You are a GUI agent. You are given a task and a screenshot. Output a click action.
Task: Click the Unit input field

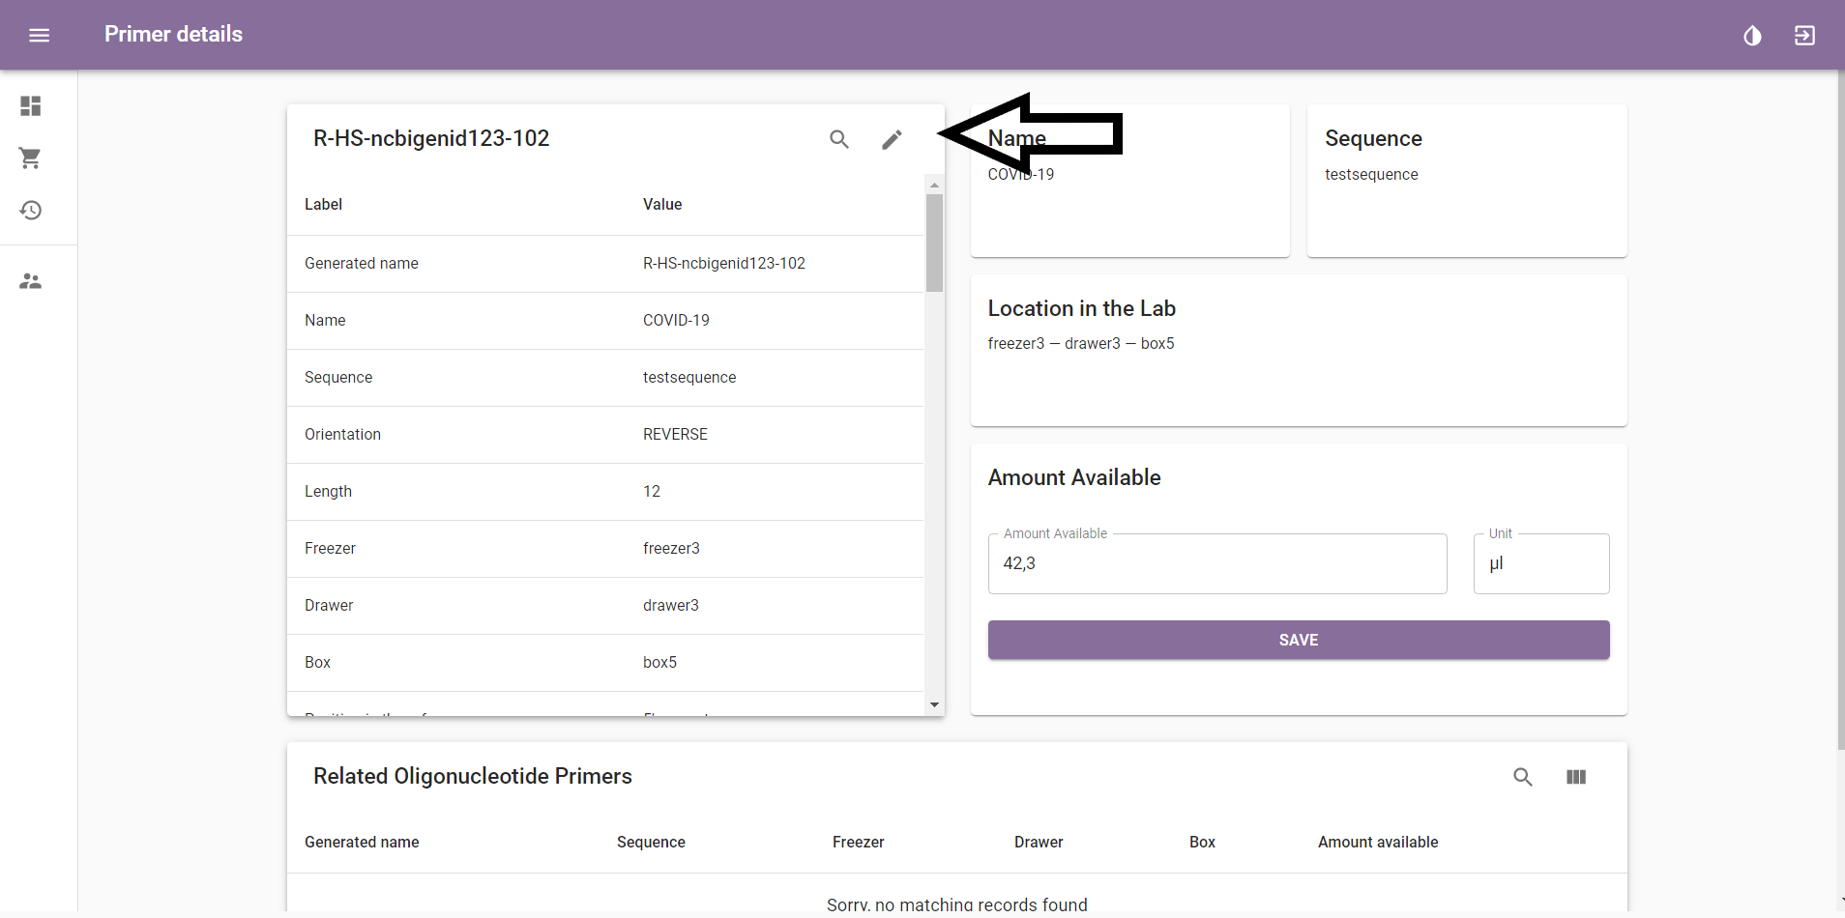tap(1541, 563)
